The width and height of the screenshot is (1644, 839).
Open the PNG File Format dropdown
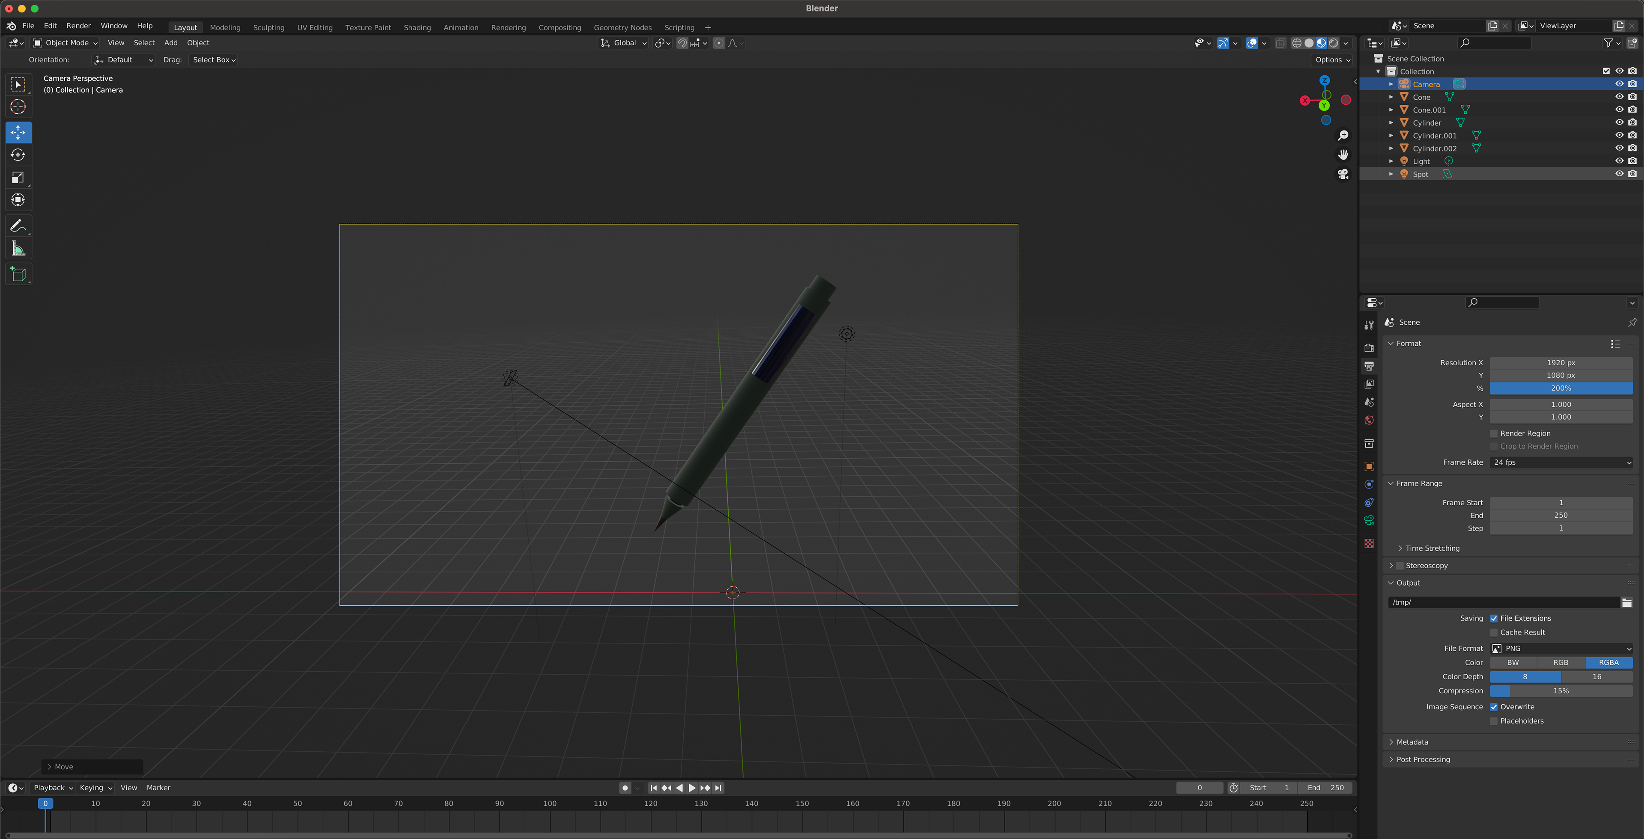point(1561,648)
